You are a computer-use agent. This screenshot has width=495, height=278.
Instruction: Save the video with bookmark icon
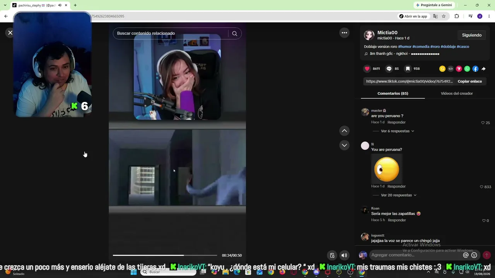click(x=408, y=69)
